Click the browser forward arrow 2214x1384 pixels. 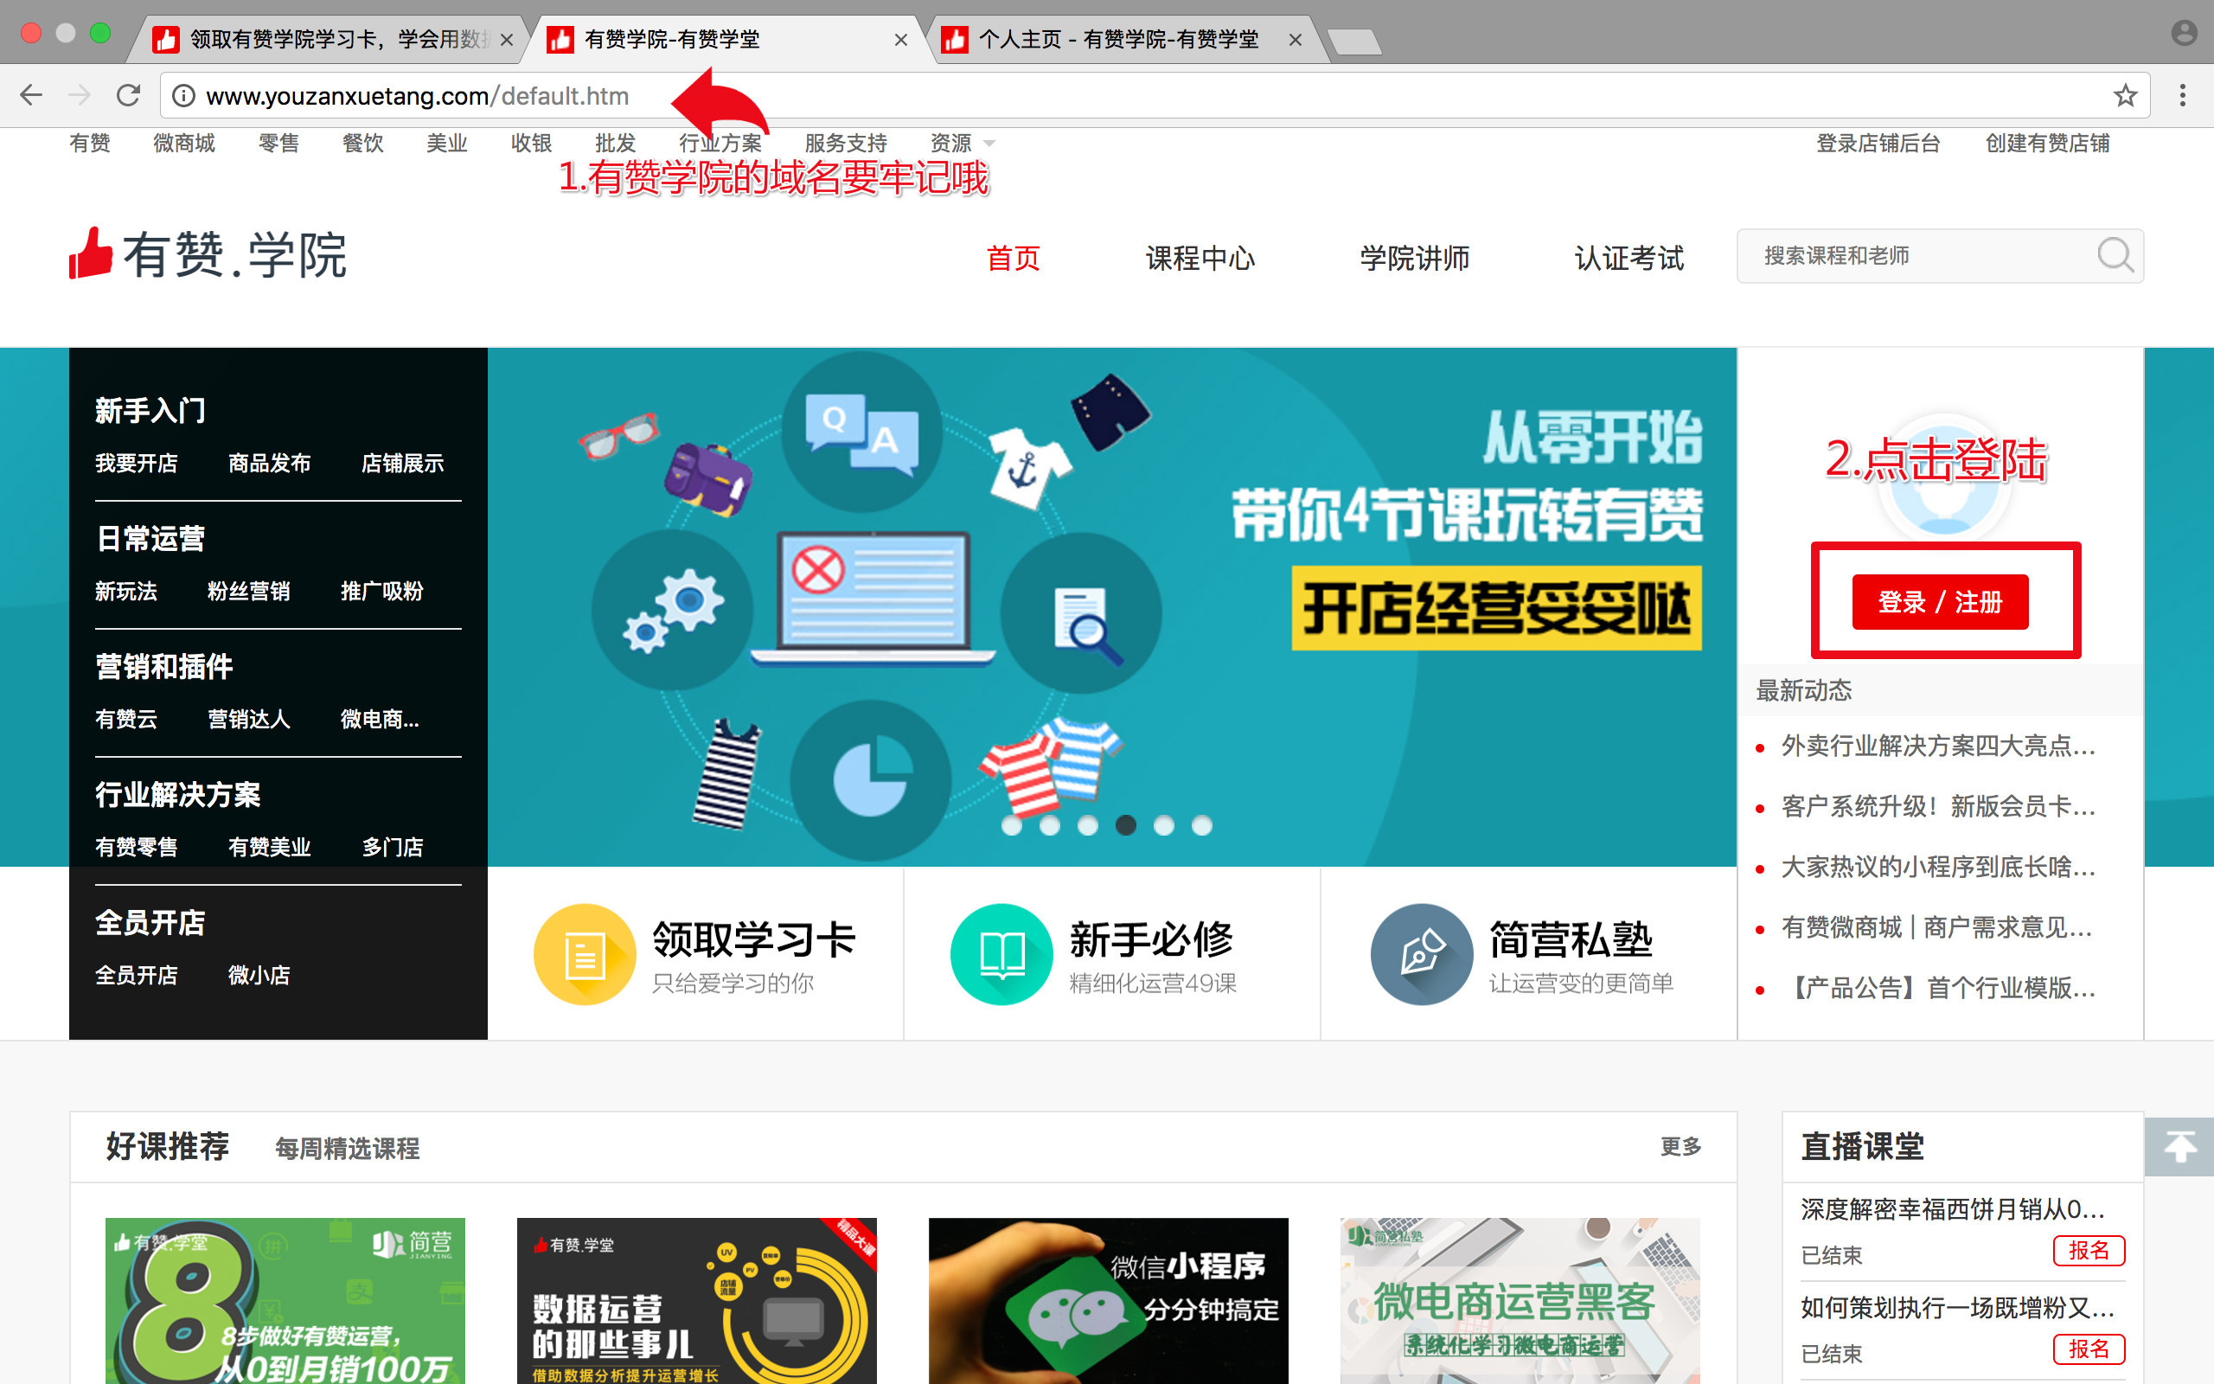pos(80,95)
